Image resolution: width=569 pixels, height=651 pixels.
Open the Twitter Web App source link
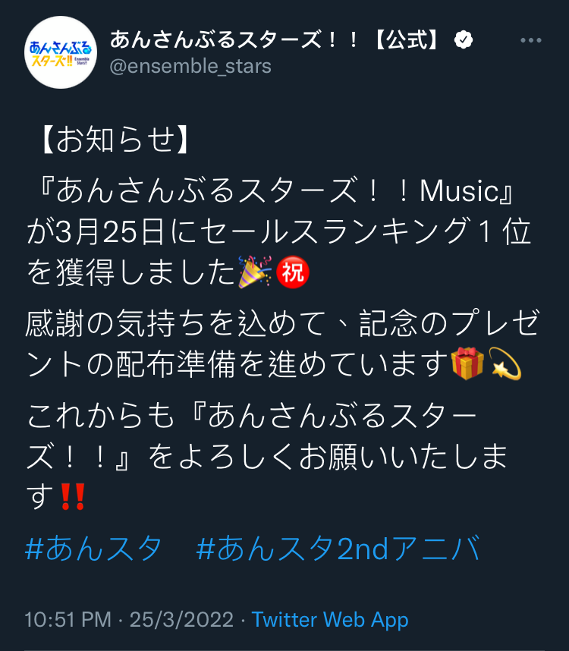pyautogui.click(x=330, y=620)
